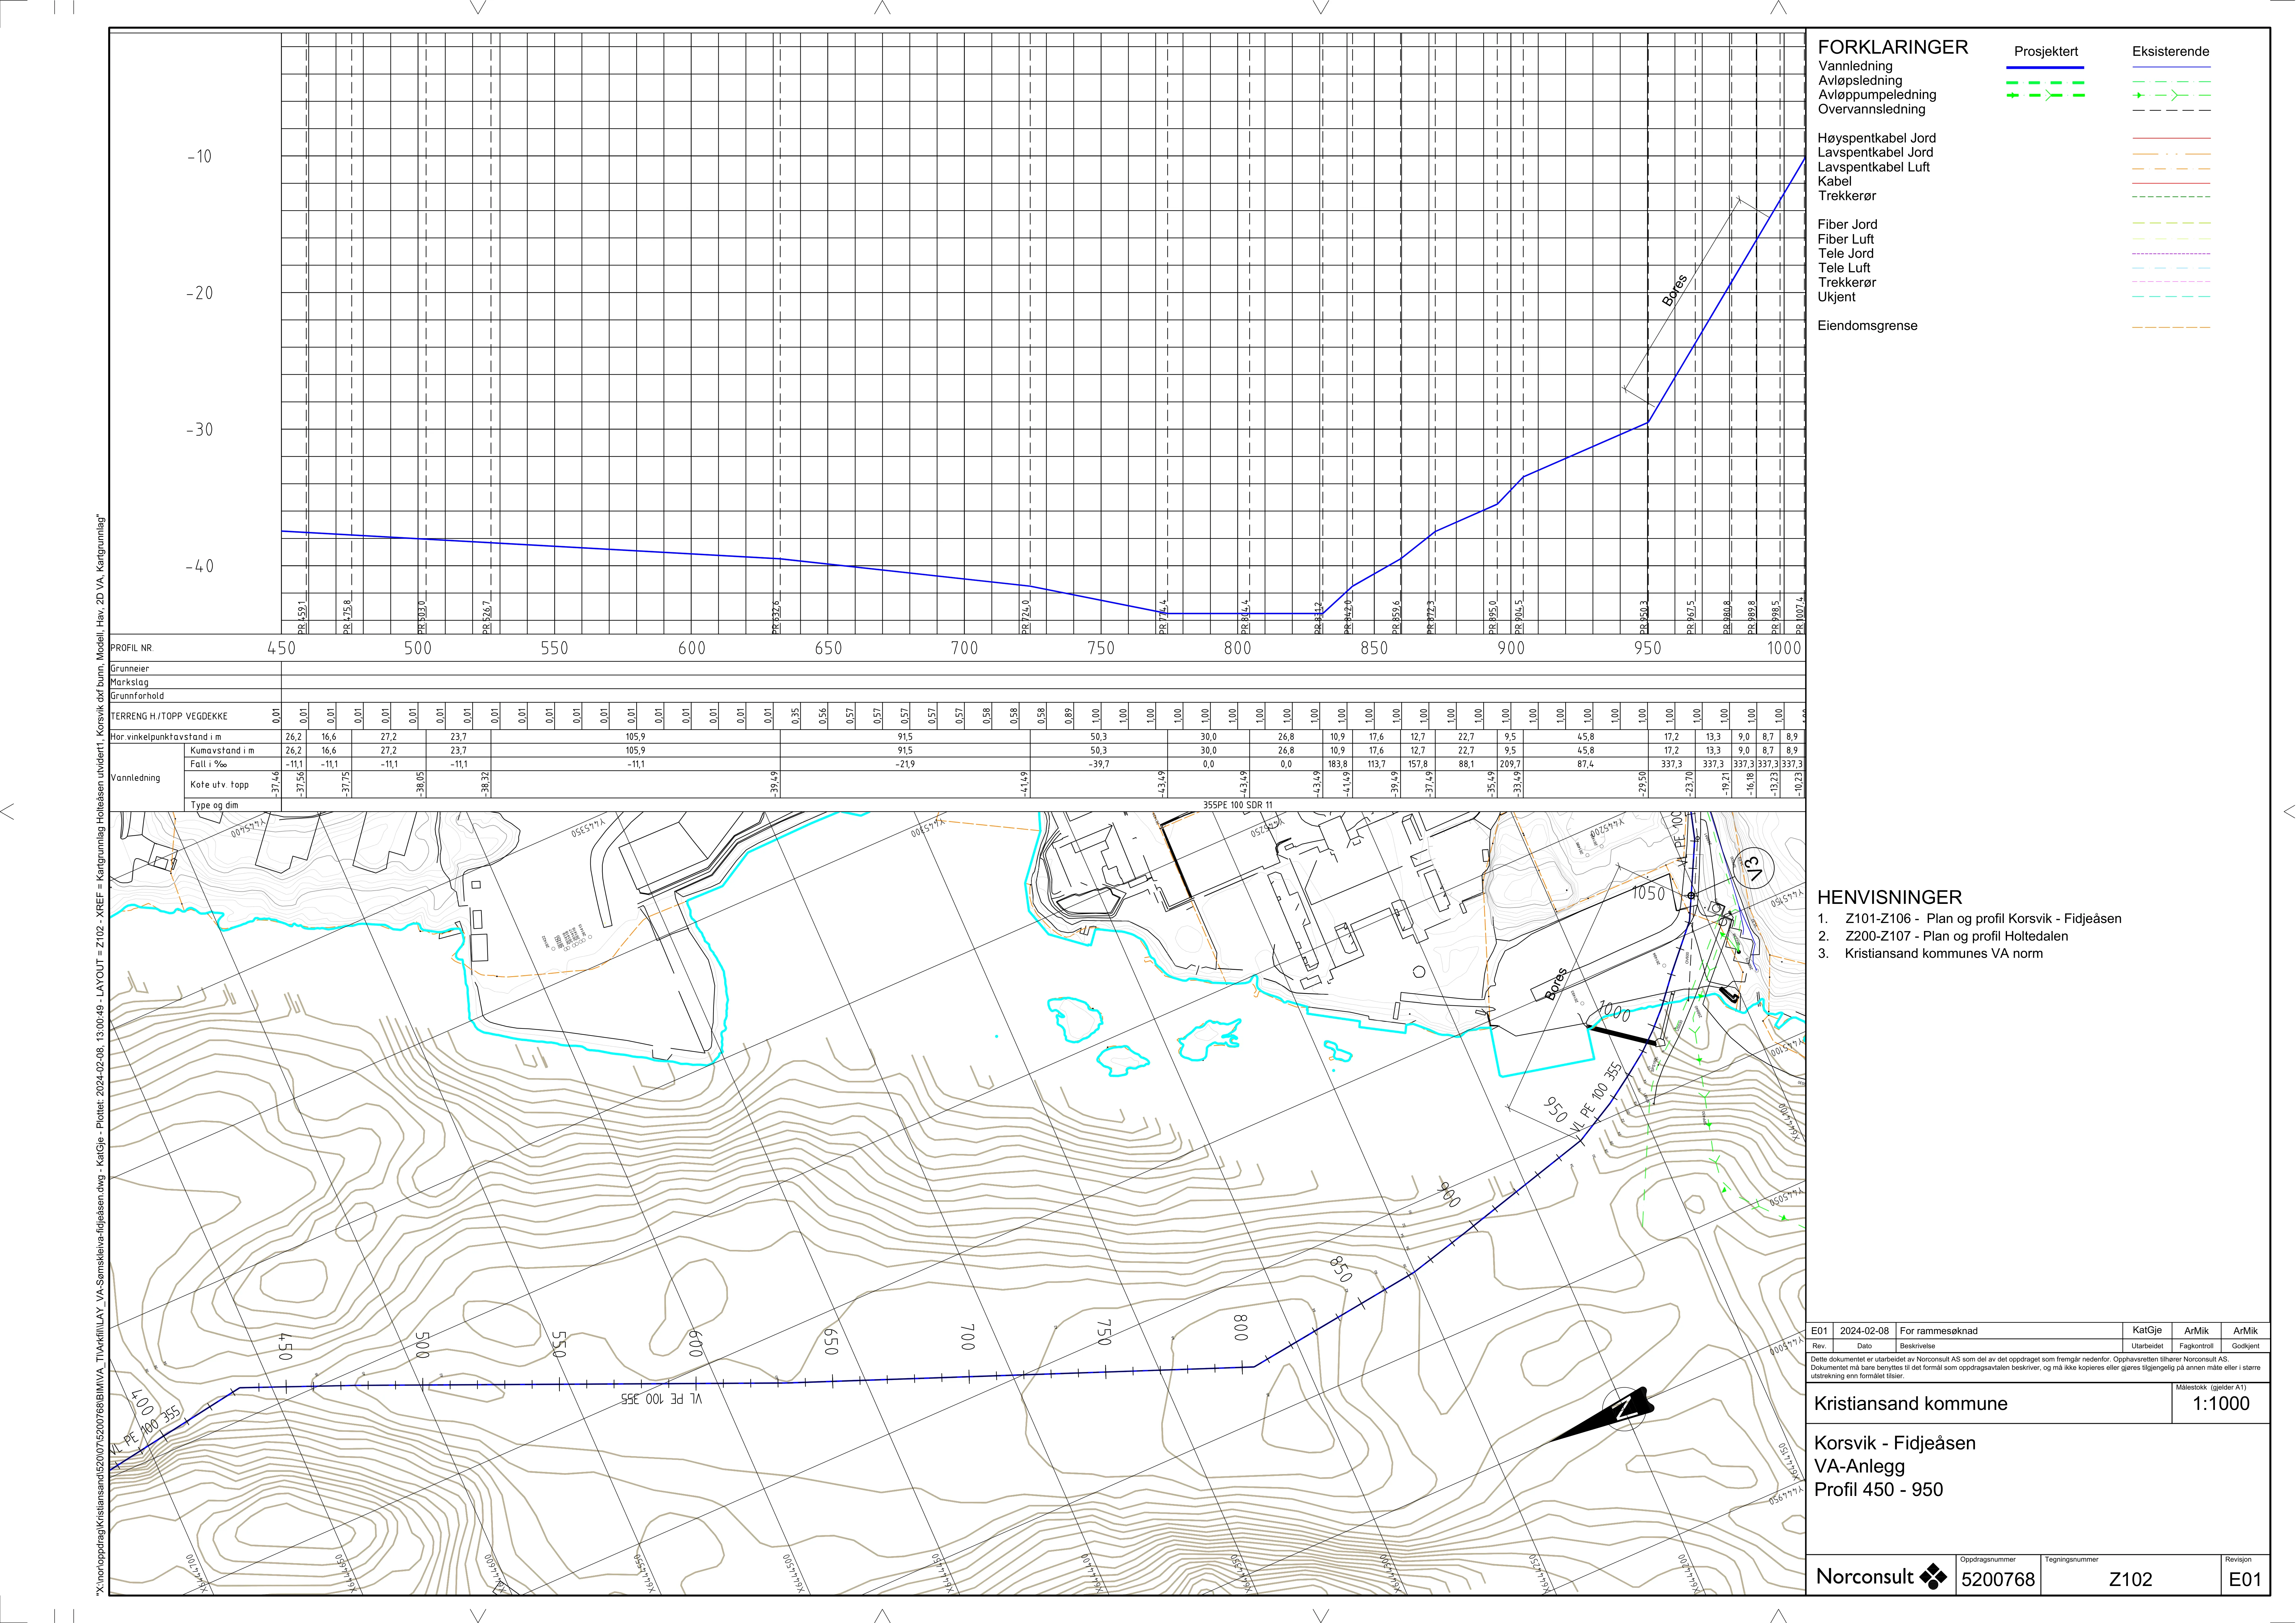Click the Bores label in the profile view

click(1675, 290)
